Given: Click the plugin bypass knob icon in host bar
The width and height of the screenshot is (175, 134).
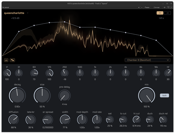Looking at the screenshot, I should click(x=168, y=7).
